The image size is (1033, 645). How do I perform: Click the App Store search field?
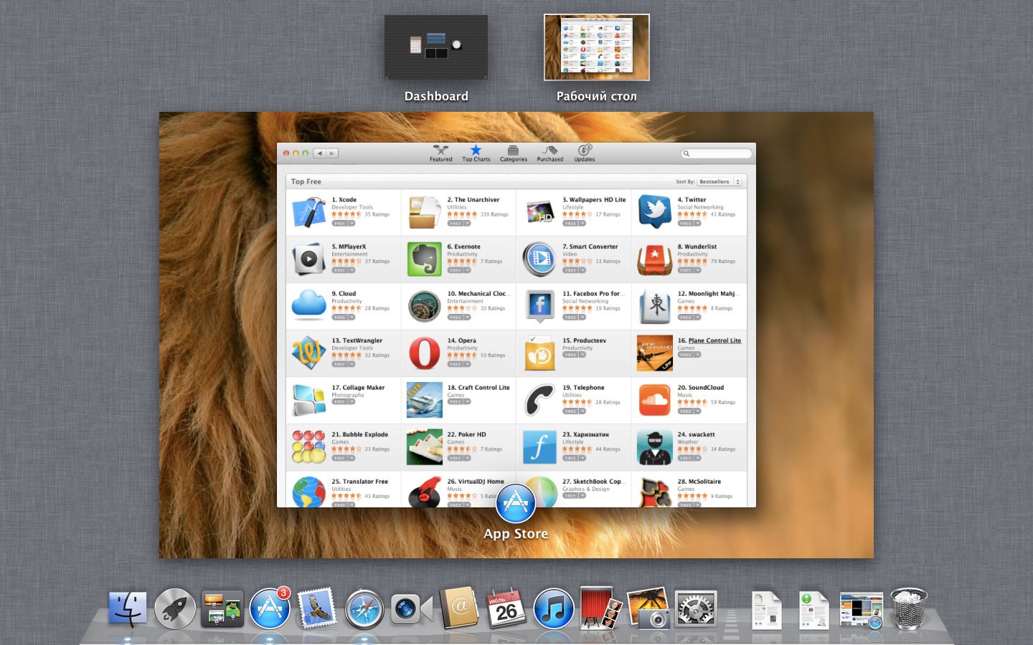(x=717, y=153)
